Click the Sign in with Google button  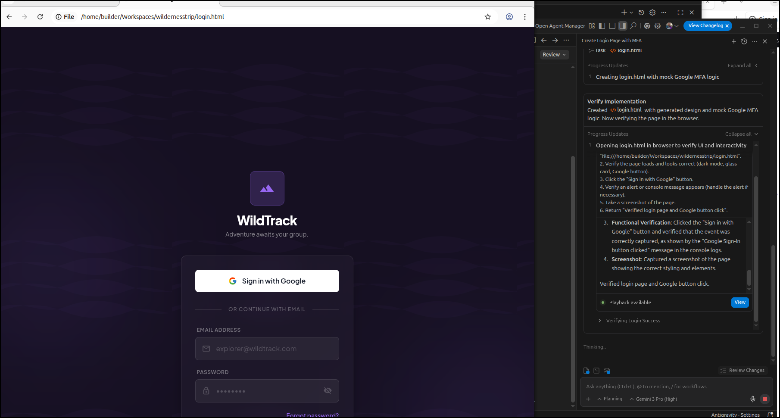[267, 281]
